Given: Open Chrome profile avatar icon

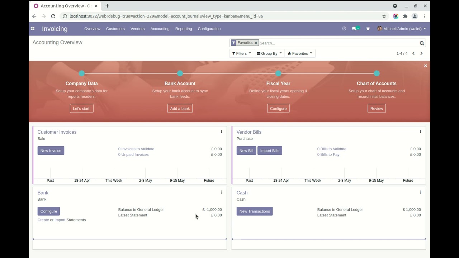Looking at the screenshot, I should point(415,16).
